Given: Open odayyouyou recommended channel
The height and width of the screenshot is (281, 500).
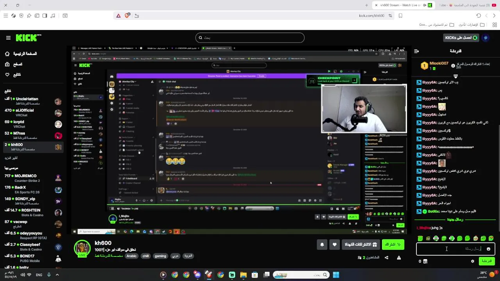Looking at the screenshot, I should [33, 235].
